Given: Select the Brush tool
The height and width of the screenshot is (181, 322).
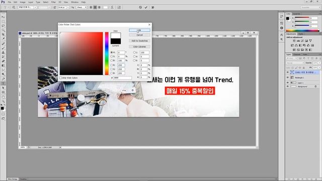Looking at the screenshot, I should click(x=3, y=48).
